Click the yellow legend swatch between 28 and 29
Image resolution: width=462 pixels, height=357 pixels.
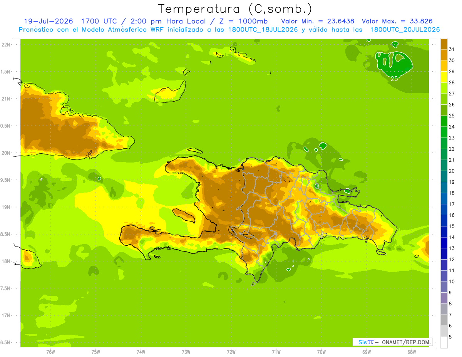(x=444, y=77)
